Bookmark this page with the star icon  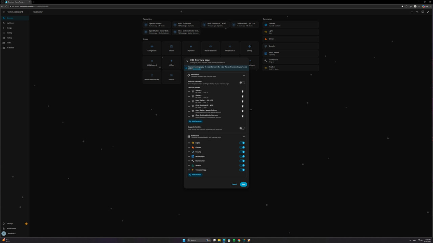(x=403, y=6)
